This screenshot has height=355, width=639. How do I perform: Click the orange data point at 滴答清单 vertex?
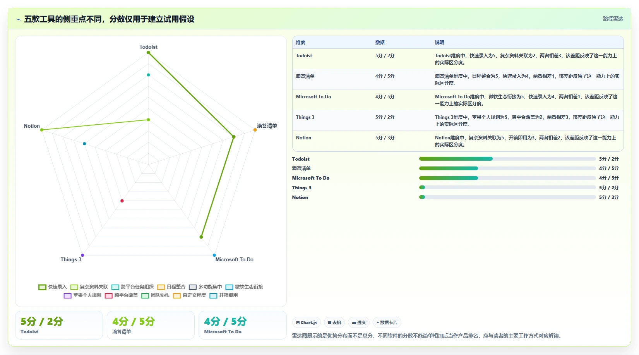pos(255,130)
